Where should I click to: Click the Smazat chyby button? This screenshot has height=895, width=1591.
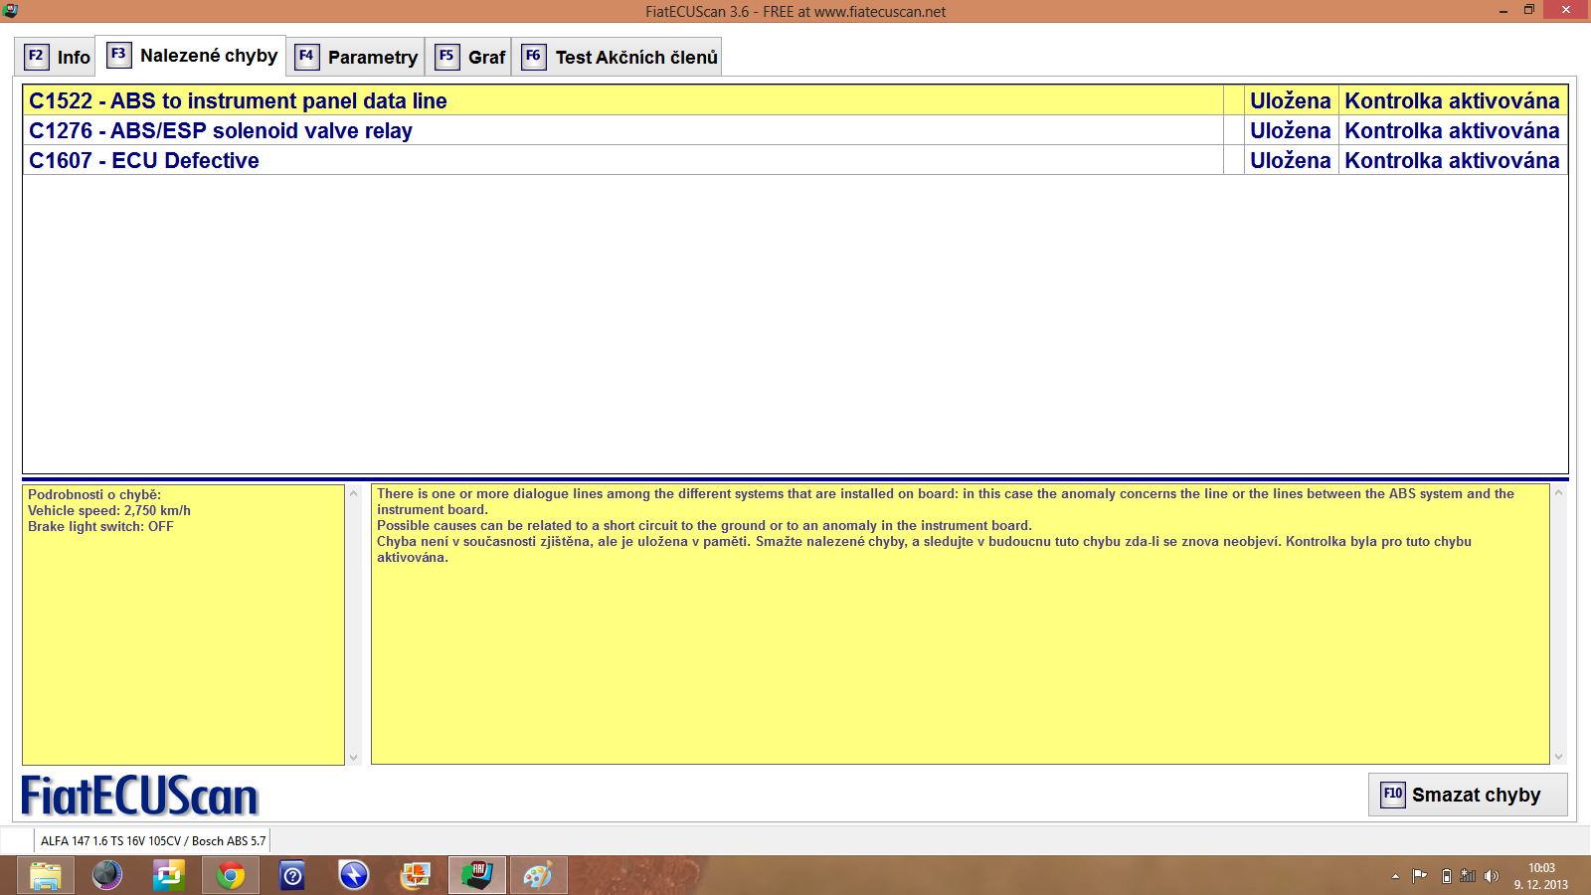coord(1467,795)
